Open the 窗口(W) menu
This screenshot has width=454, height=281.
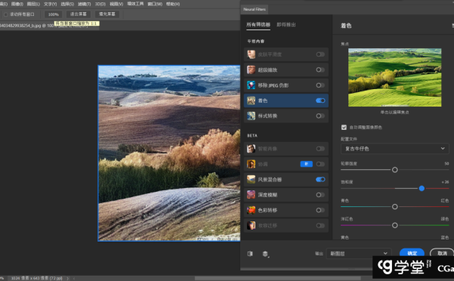(155, 4)
